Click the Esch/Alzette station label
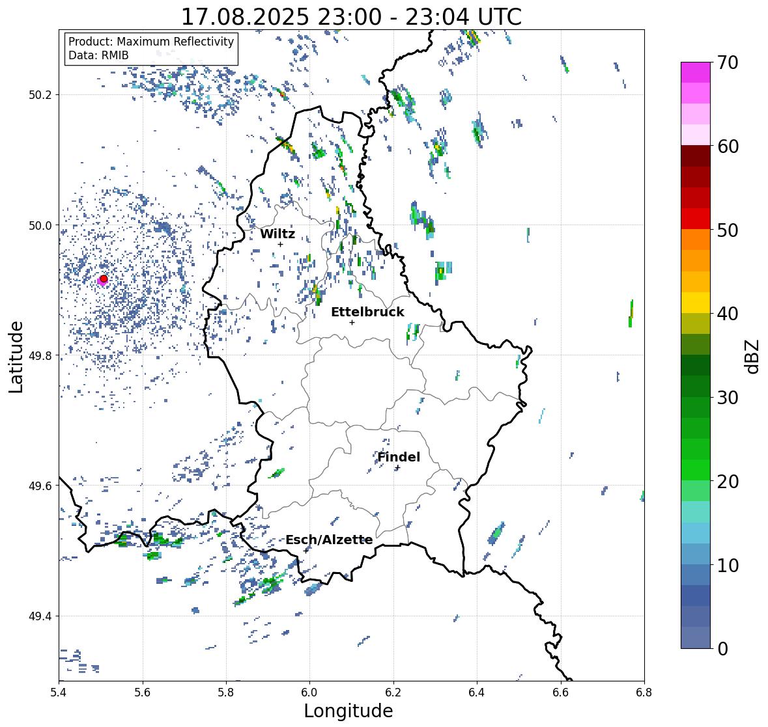Screen dimensions: 768x727 tap(329, 540)
